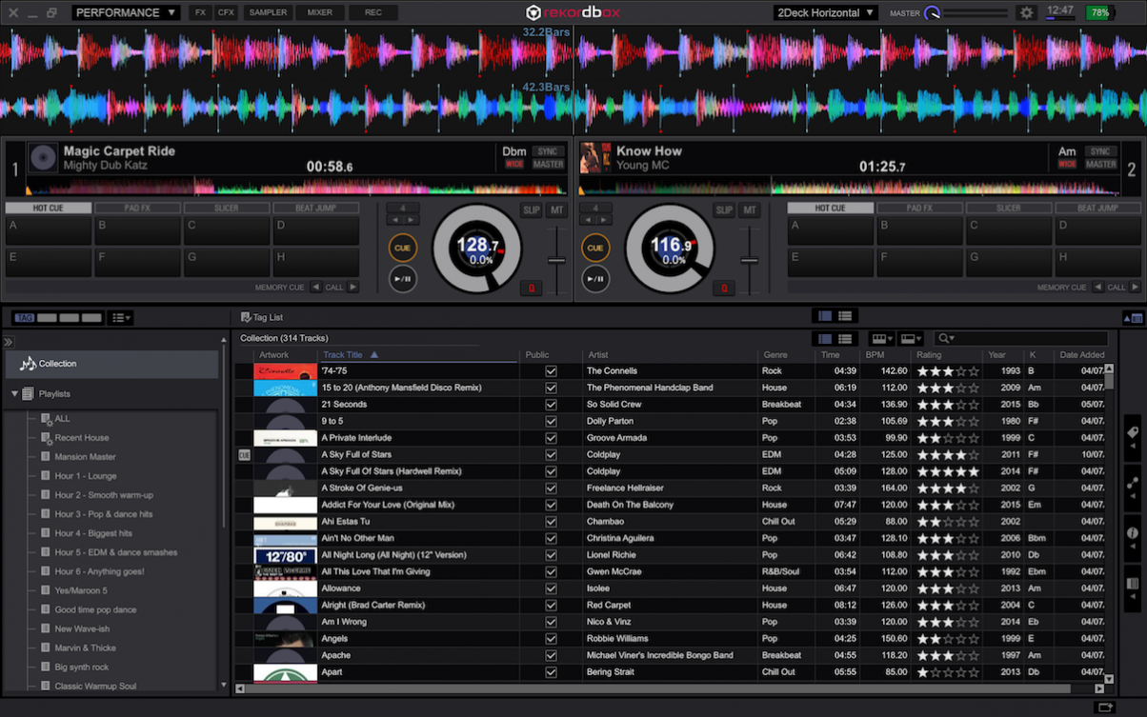Expand the tree view double-arrow icon
The height and width of the screenshot is (717, 1147).
click(x=8, y=342)
